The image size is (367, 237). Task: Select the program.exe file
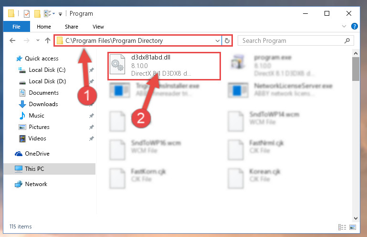point(273,66)
